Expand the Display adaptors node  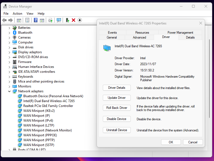point(9,52)
